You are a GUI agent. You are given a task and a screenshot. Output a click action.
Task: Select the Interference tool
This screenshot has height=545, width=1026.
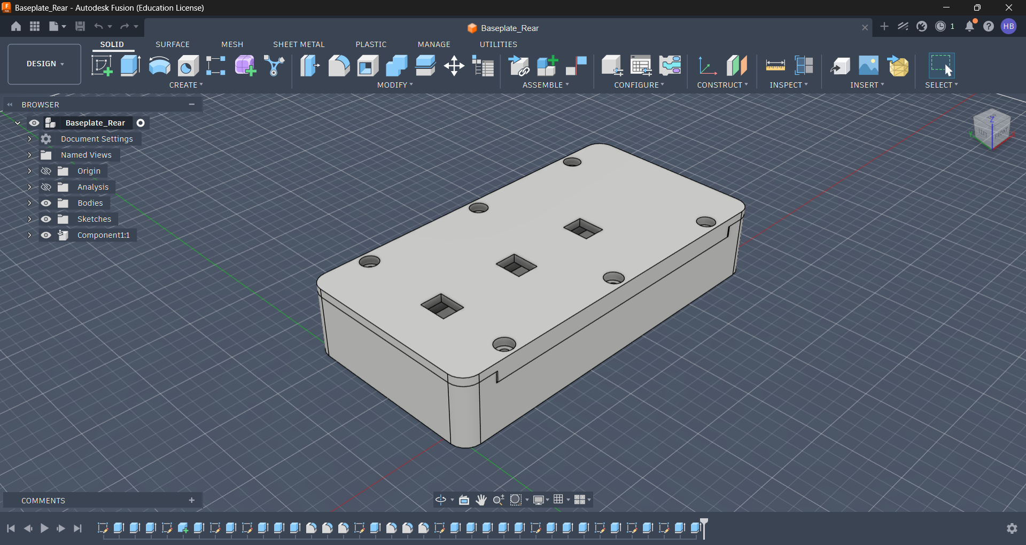(x=804, y=66)
